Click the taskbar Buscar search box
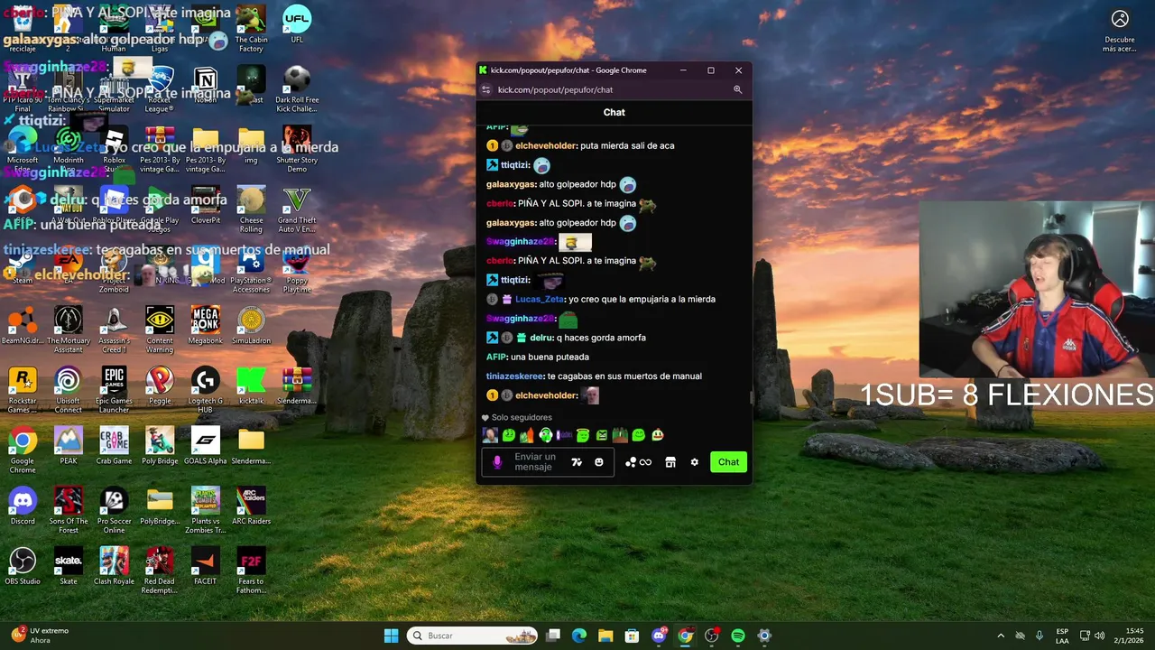This screenshot has width=1155, height=650. point(473,636)
